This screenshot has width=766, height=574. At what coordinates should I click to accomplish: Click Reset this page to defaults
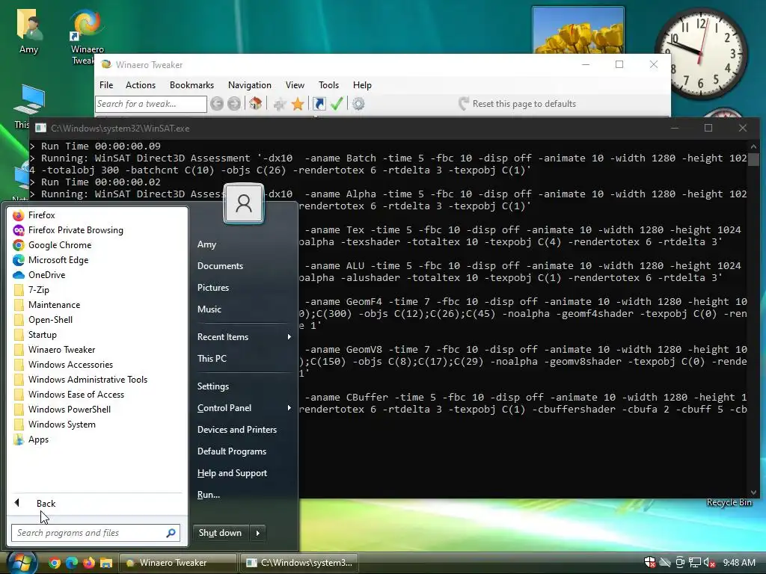tap(518, 104)
